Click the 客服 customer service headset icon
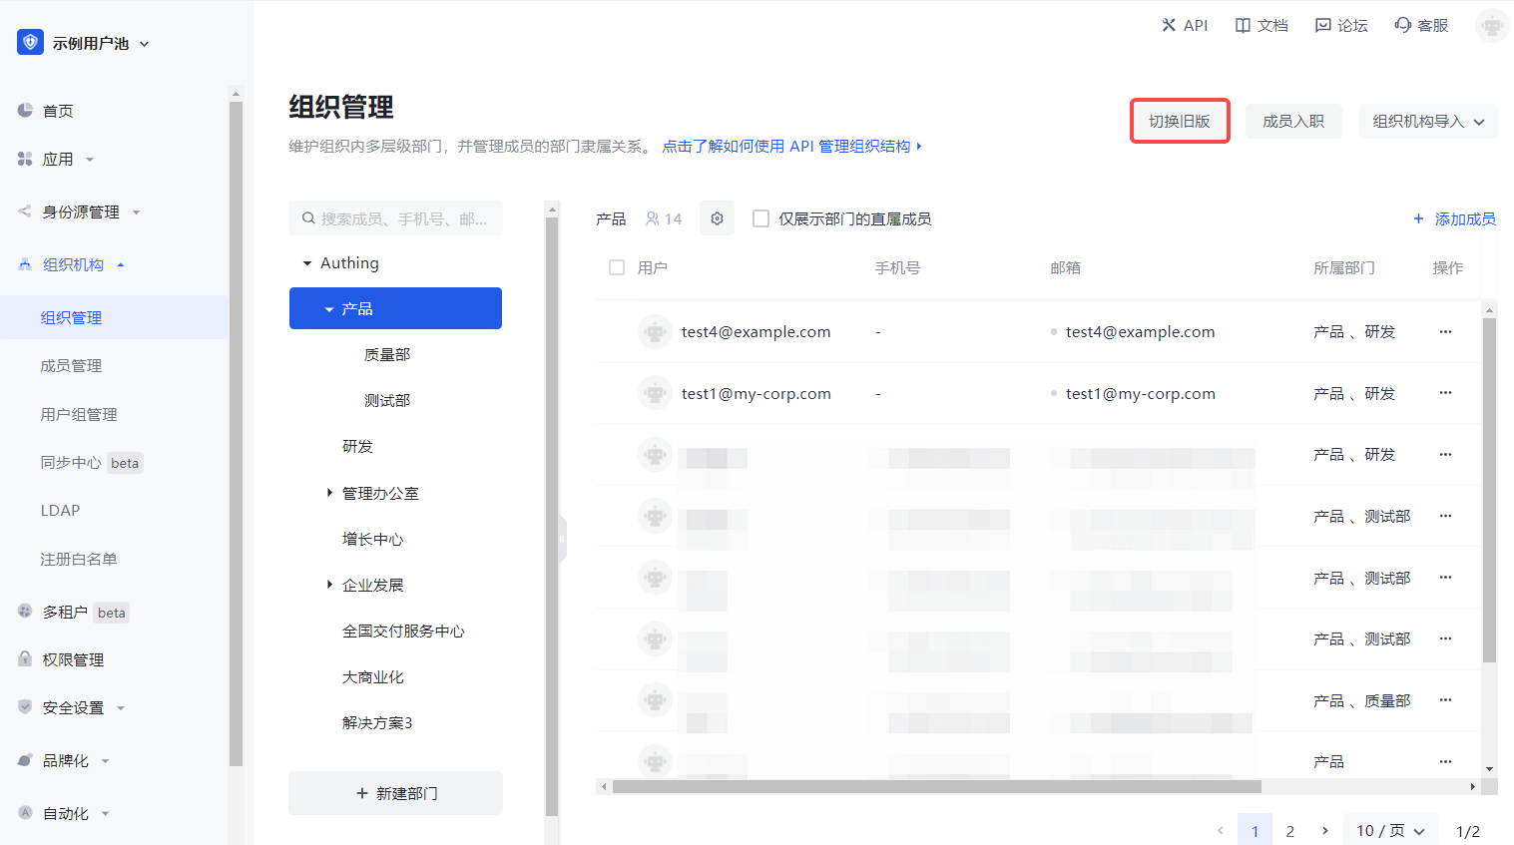 pyautogui.click(x=1403, y=25)
